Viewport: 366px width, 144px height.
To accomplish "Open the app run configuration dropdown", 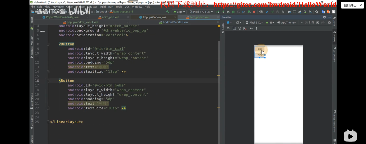I will tap(179, 12).
